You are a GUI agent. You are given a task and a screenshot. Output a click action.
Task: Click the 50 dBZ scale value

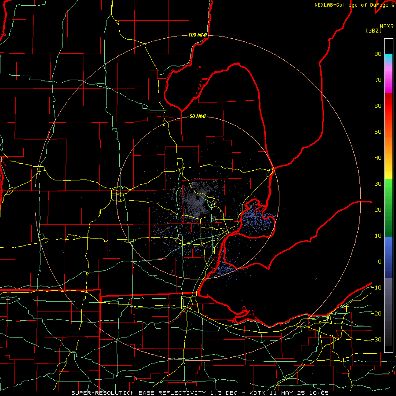378,132
